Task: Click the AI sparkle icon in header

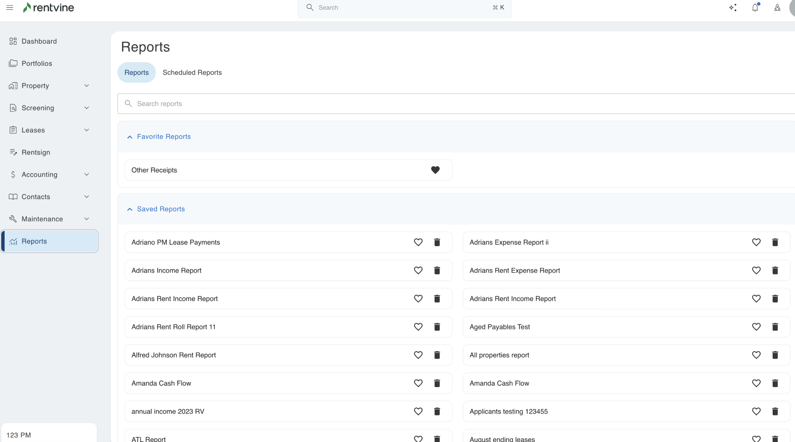Action: pyautogui.click(x=733, y=8)
